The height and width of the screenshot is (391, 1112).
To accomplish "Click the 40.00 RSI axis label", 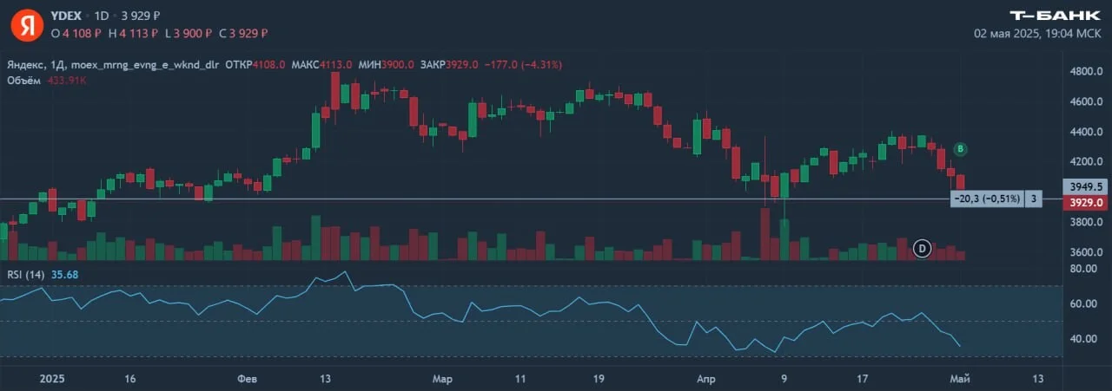I will click(x=1084, y=339).
